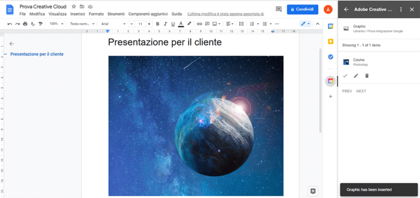Open the Strumenti menu
The image size is (420, 198).
(x=116, y=14)
